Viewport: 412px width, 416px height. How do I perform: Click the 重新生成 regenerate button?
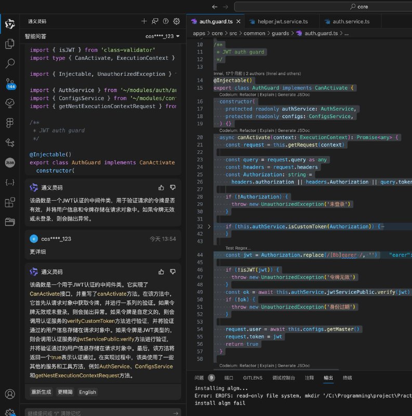[41, 392]
